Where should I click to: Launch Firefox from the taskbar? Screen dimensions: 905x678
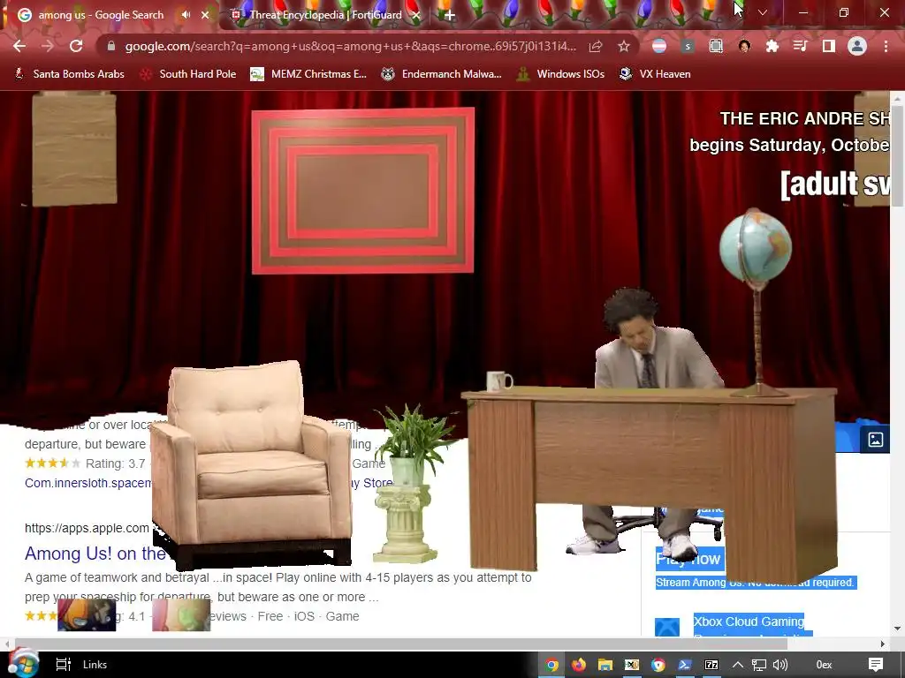click(x=579, y=665)
